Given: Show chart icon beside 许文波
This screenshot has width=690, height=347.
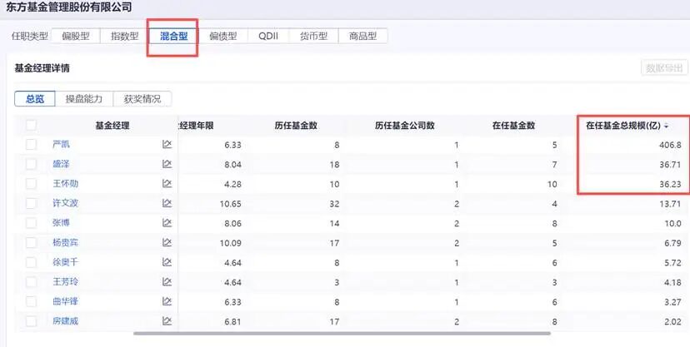Looking at the screenshot, I should click(x=167, y=203).
